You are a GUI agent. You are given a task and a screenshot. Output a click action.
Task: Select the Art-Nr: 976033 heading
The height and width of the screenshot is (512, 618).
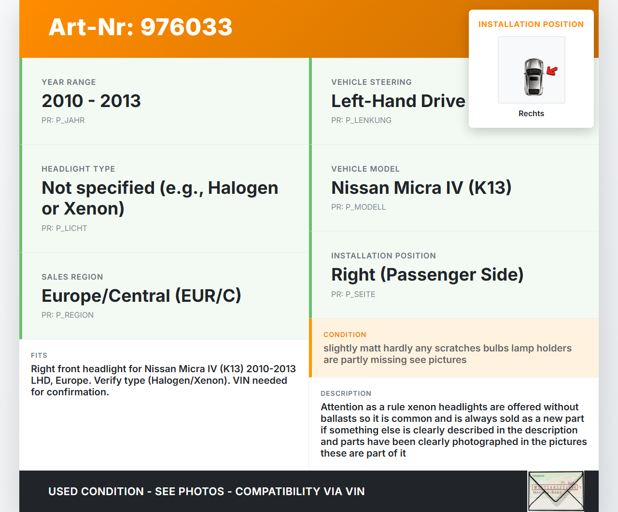coord(140,27)
